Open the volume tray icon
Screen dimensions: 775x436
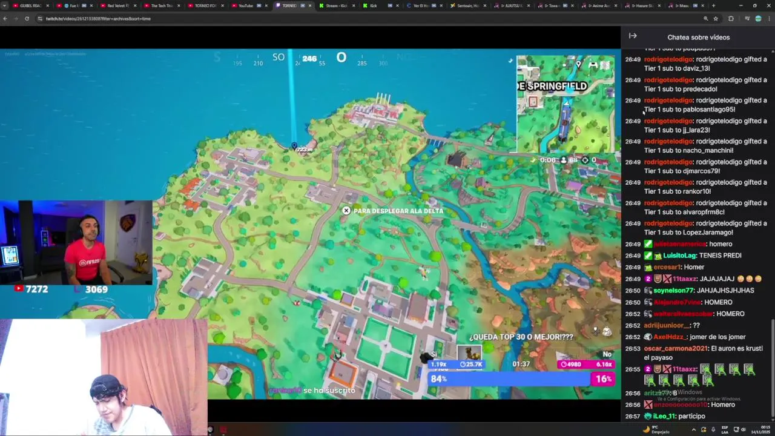pos(744,429)
